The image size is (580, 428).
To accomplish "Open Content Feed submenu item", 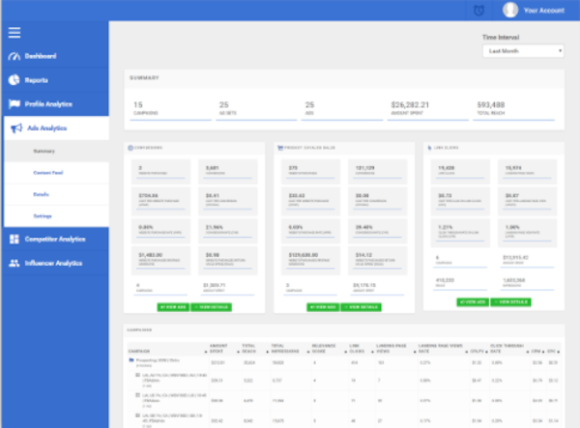I will [48, 172].
